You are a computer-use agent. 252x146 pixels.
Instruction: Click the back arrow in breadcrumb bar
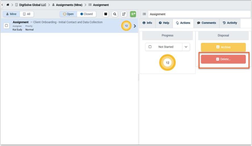click(x=3, y=5)
